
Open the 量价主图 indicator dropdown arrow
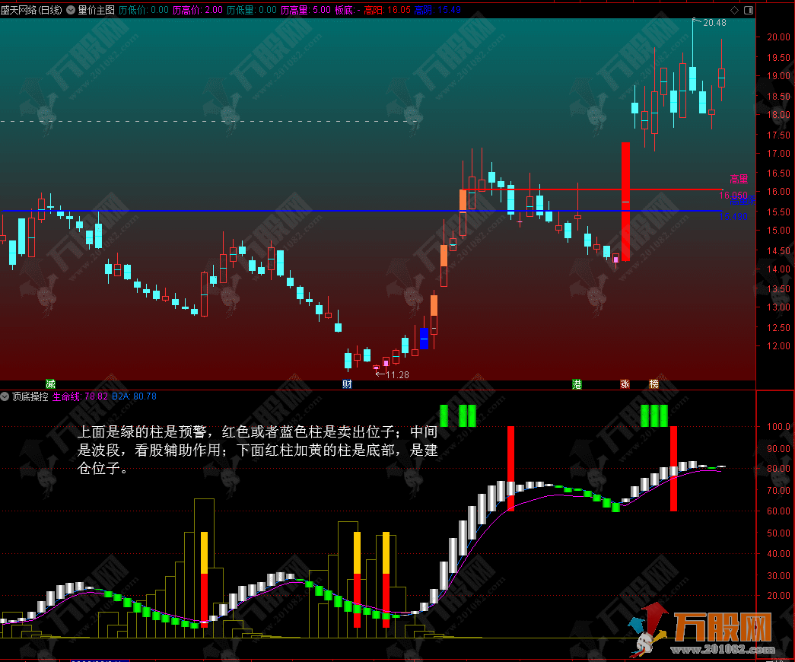tap(71, 11)
